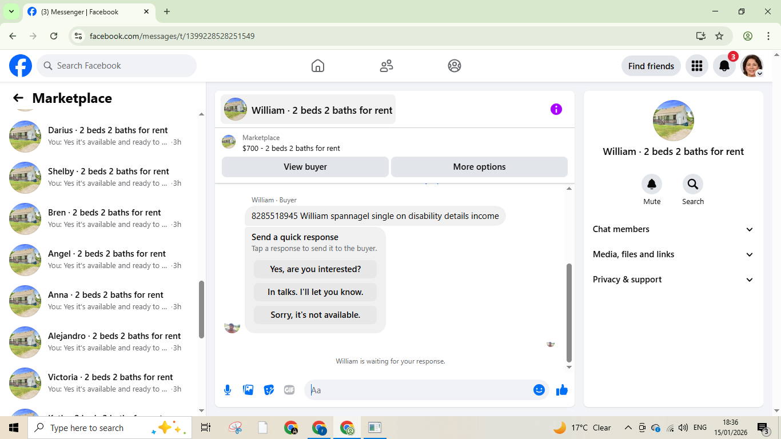Send quick response In talks. I'll let you know.
Image resolution: width=781 pixels, height=439 pixels.
click(x=316, y=292)
